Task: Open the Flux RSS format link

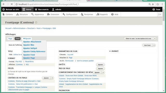Action: tap(19, 61)
